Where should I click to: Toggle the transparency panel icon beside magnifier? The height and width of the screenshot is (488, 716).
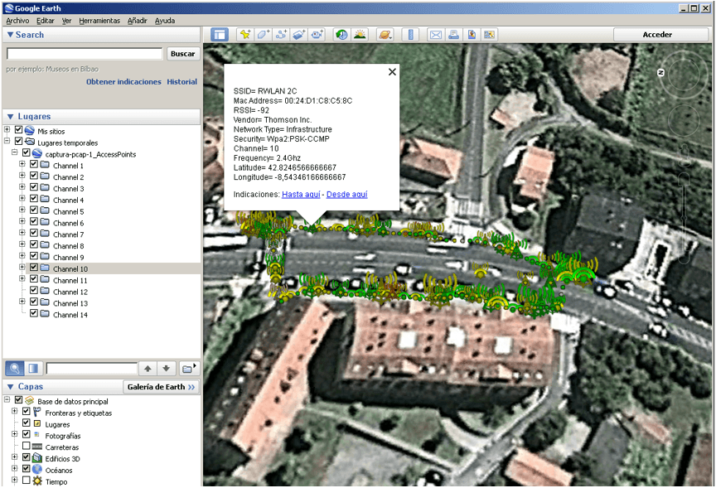click(33, 368)
